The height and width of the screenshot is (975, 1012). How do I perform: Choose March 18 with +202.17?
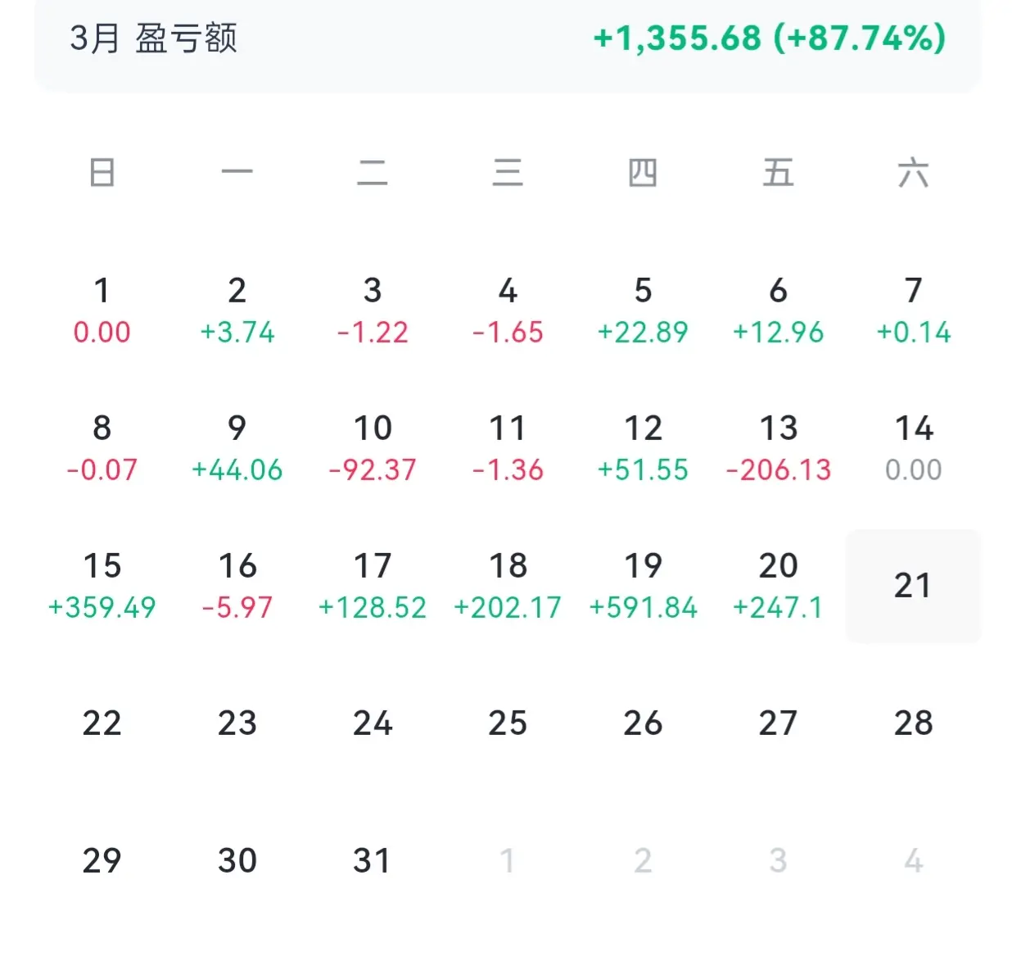508,585
